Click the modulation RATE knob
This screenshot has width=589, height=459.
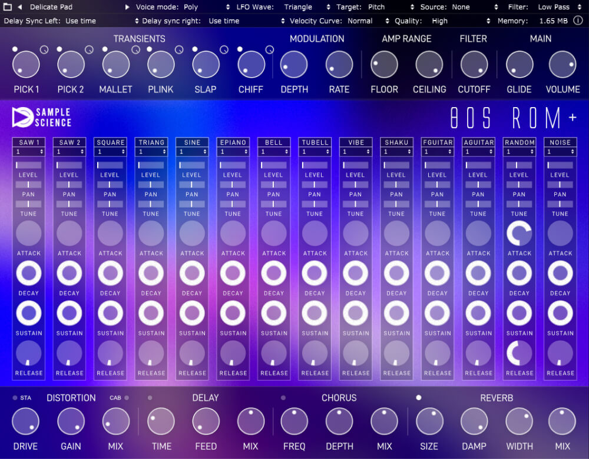(x=339, y=65)
